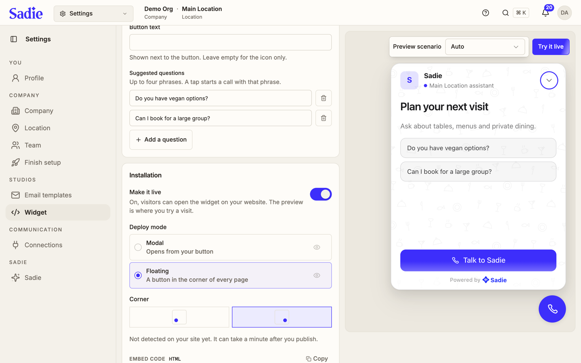581x363 pixels.
Task: Open Email templates studio
Action: (58, 195)
